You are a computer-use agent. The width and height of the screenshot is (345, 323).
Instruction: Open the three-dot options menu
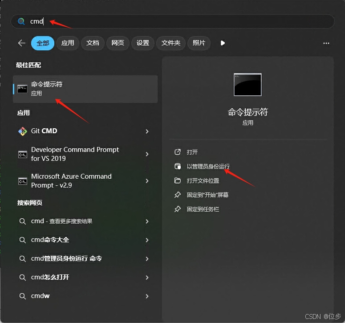(x=326, y=43)
